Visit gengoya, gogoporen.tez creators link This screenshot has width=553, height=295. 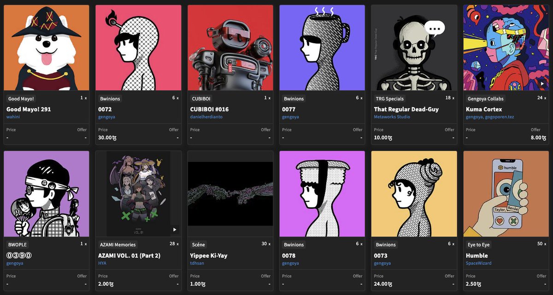pos(489,117)
